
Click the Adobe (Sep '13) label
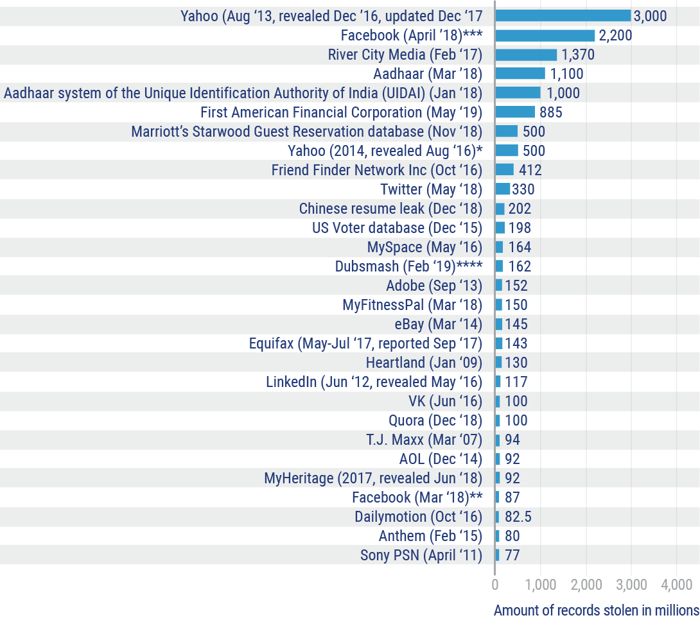click(x=434, y=286)
